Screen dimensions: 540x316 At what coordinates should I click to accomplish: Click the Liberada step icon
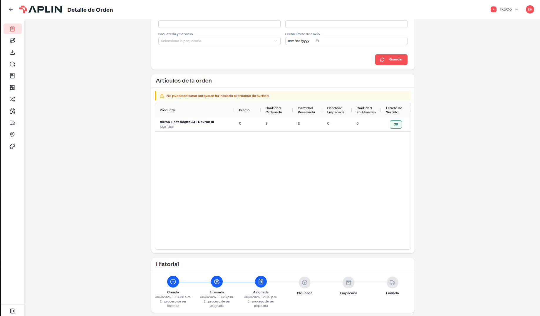217,282
